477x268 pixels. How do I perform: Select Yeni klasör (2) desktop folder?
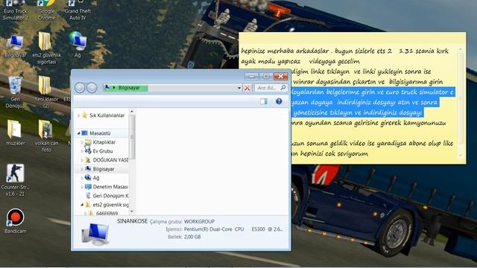46,91
